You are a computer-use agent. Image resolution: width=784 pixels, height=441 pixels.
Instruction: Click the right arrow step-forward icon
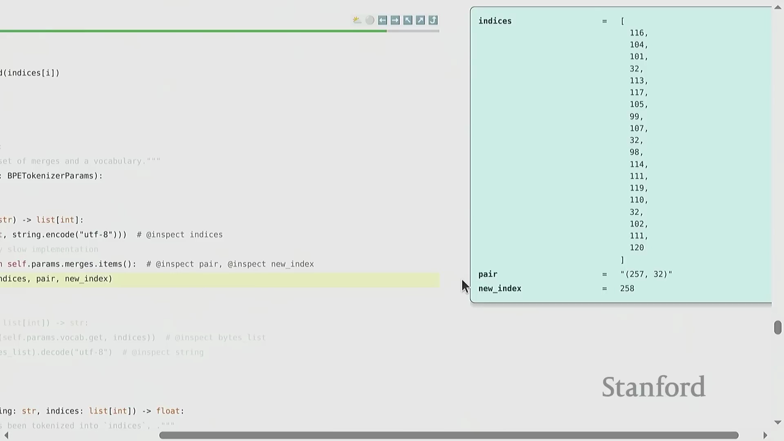(x=395, y=20)
